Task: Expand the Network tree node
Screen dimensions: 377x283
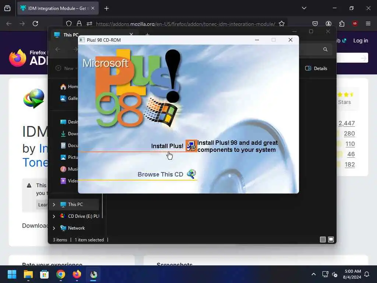Action: point(54,228)
